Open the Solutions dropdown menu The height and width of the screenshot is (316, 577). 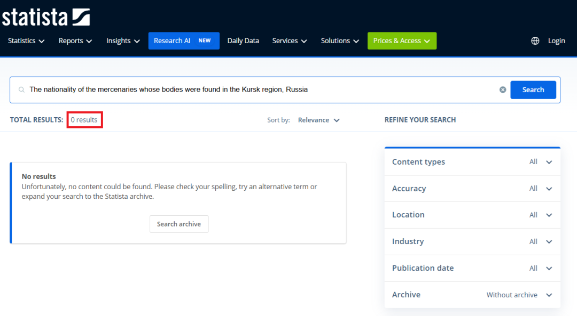click(x=340, y=40)
